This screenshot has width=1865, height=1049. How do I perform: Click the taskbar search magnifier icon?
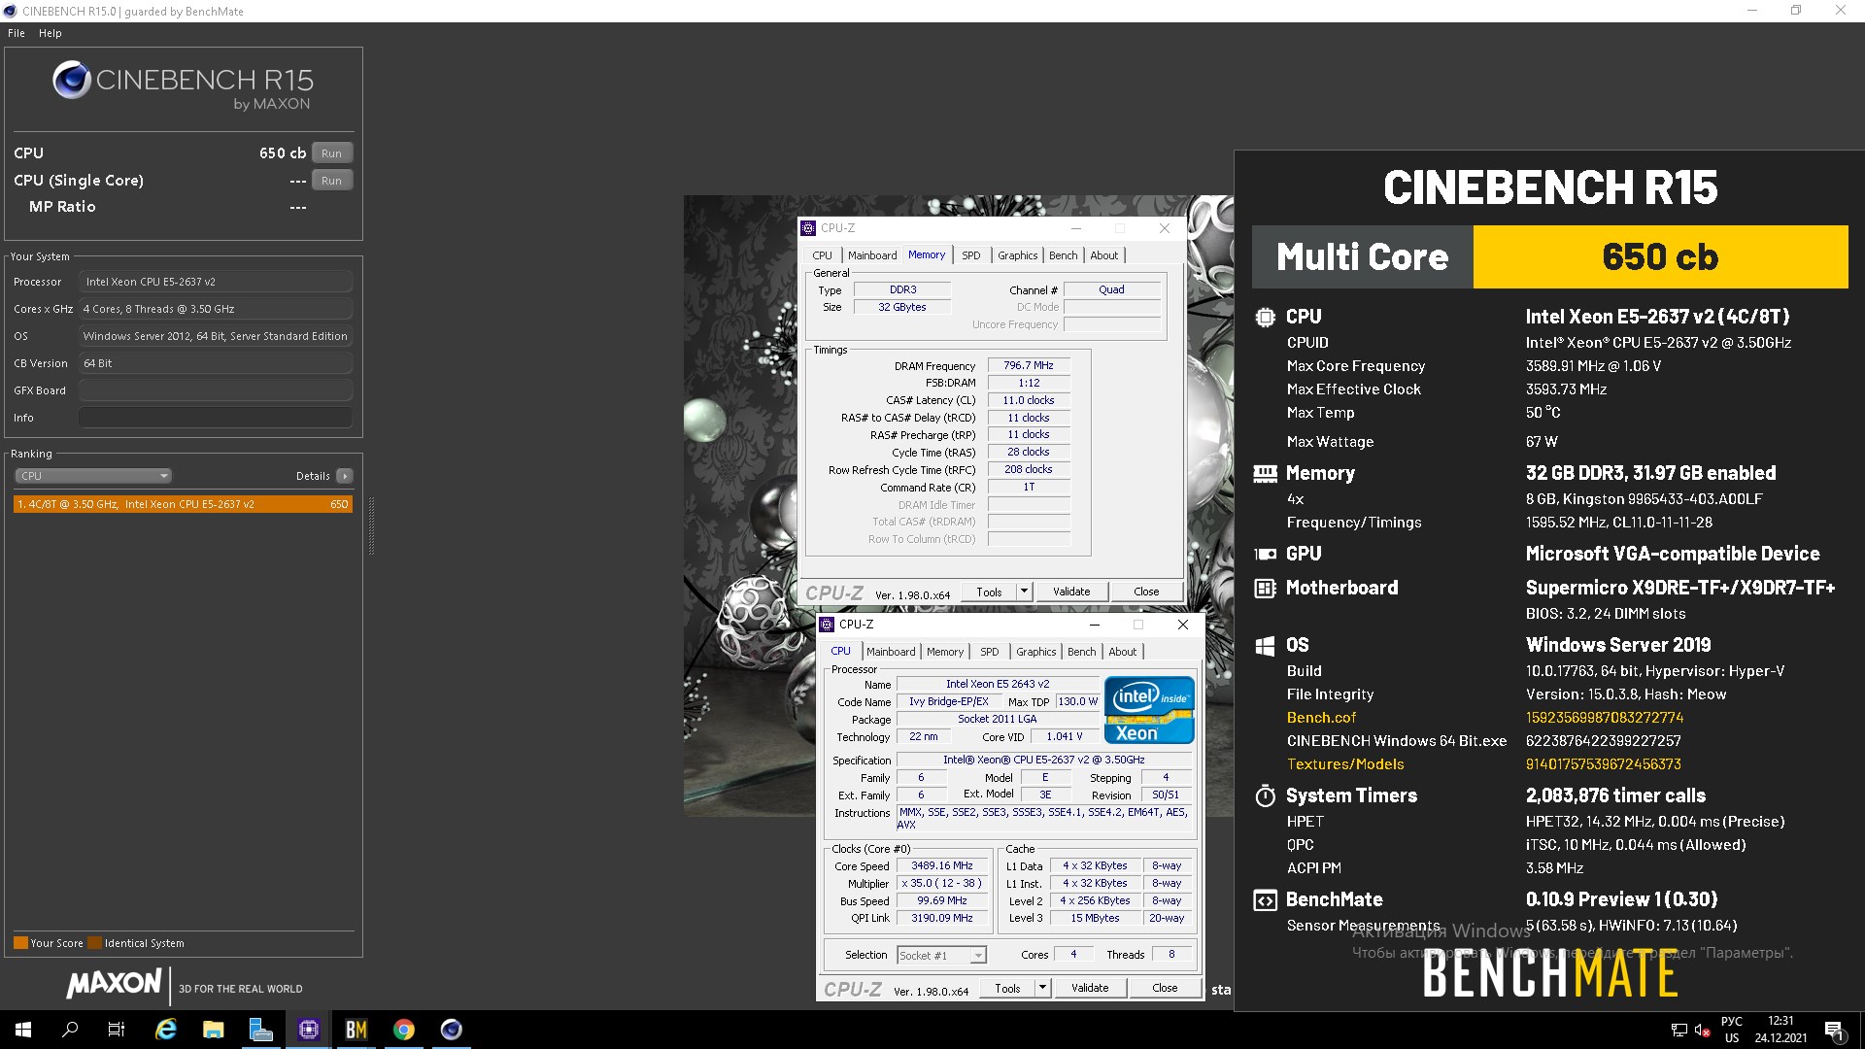70,1030
